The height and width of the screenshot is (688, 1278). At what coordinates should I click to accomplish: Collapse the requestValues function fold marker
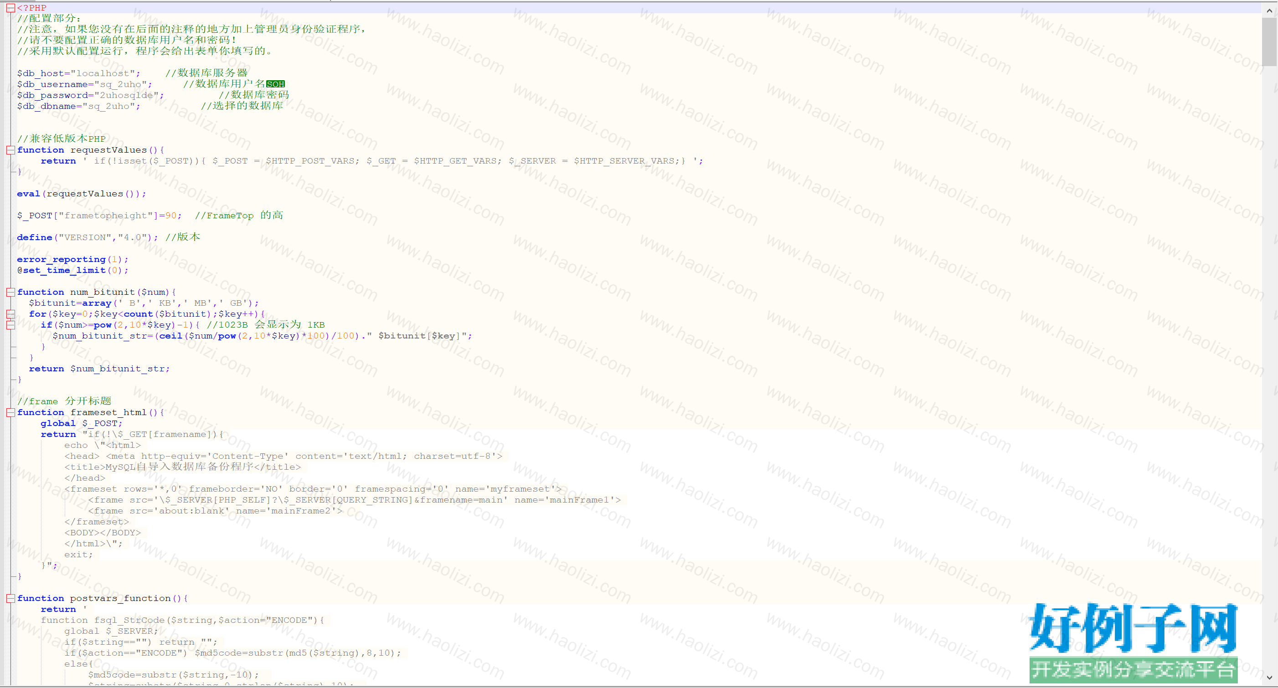(x=10, y=150)
